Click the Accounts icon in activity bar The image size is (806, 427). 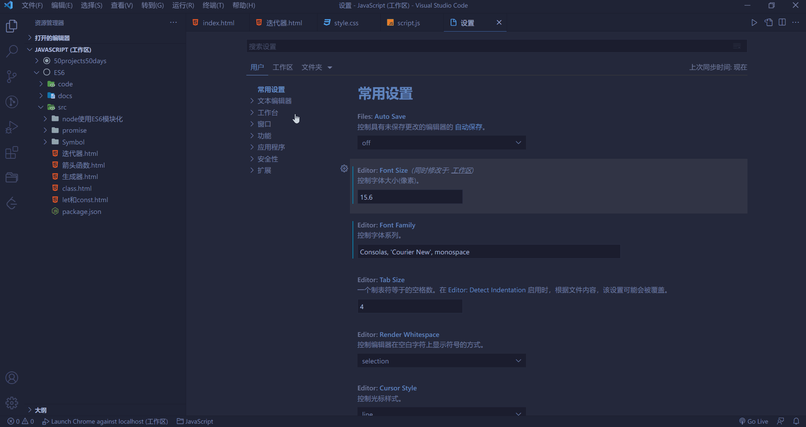click(12, 378)
